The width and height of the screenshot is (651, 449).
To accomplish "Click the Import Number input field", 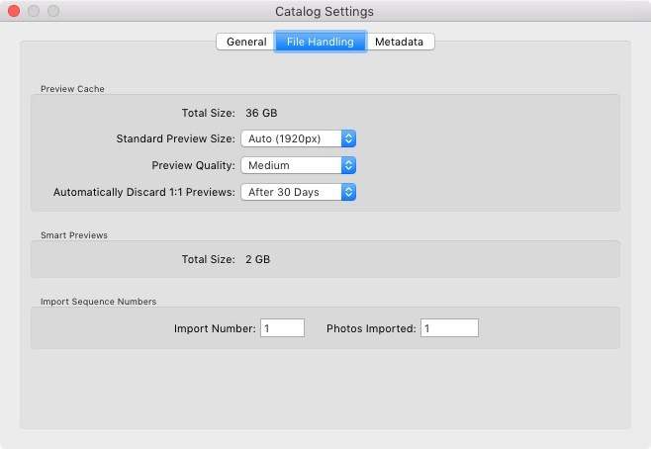I will pyautogui.click(x=282, y=328).
